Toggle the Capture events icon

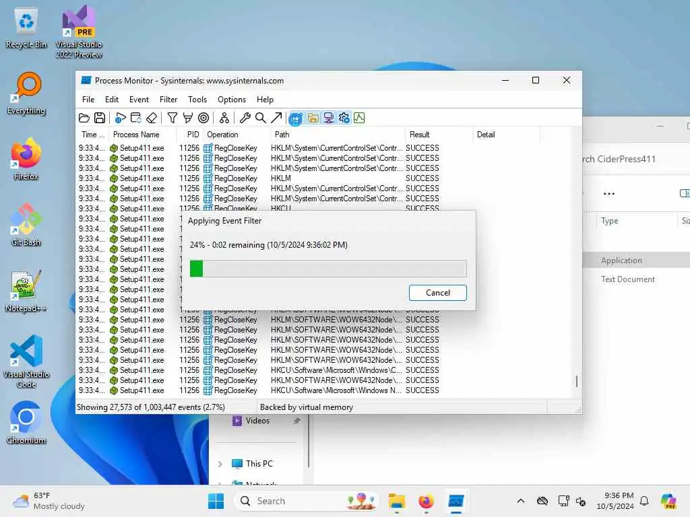tap(120, 118)
